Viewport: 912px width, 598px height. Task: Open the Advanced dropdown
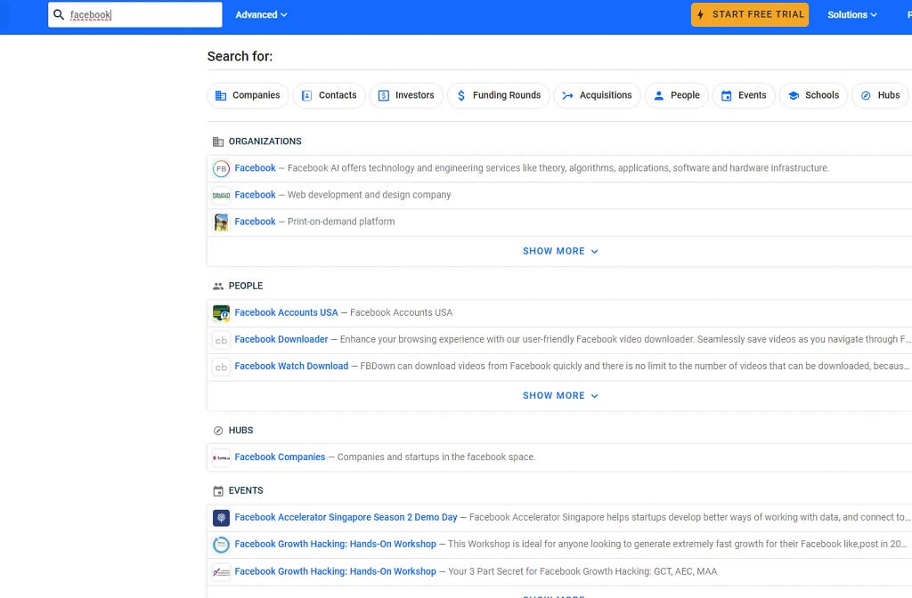(261, 14)
